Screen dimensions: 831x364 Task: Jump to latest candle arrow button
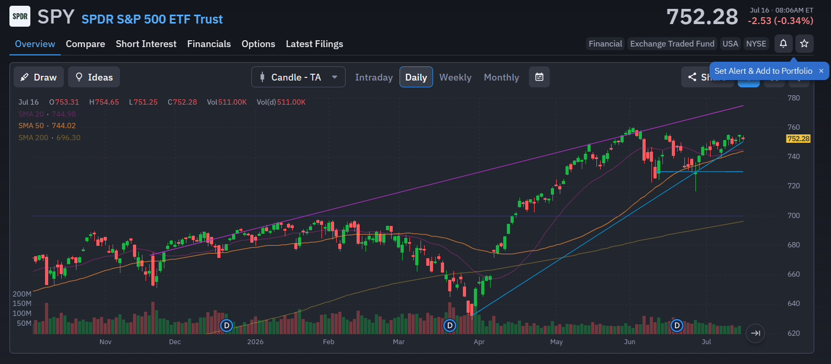click(x=755, y=333)
